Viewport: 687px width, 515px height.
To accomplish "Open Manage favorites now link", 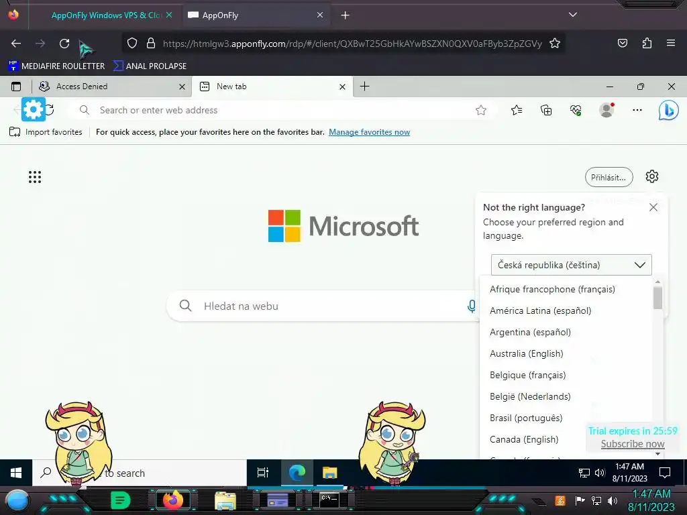I will [370, 132].
